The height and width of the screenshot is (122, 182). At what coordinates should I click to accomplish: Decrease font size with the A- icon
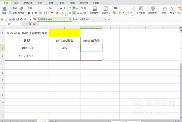(x=65, y=8)
